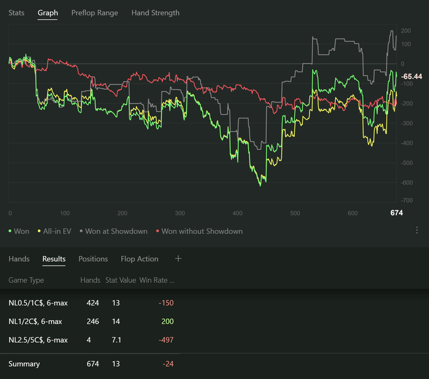Open the Positions tab
The width and height of the screenshot is (429, 379).
click(x=93, y=259)
